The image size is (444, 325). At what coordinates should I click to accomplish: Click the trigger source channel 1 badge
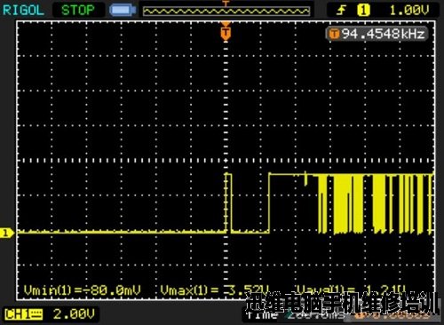tap(363, 11)
